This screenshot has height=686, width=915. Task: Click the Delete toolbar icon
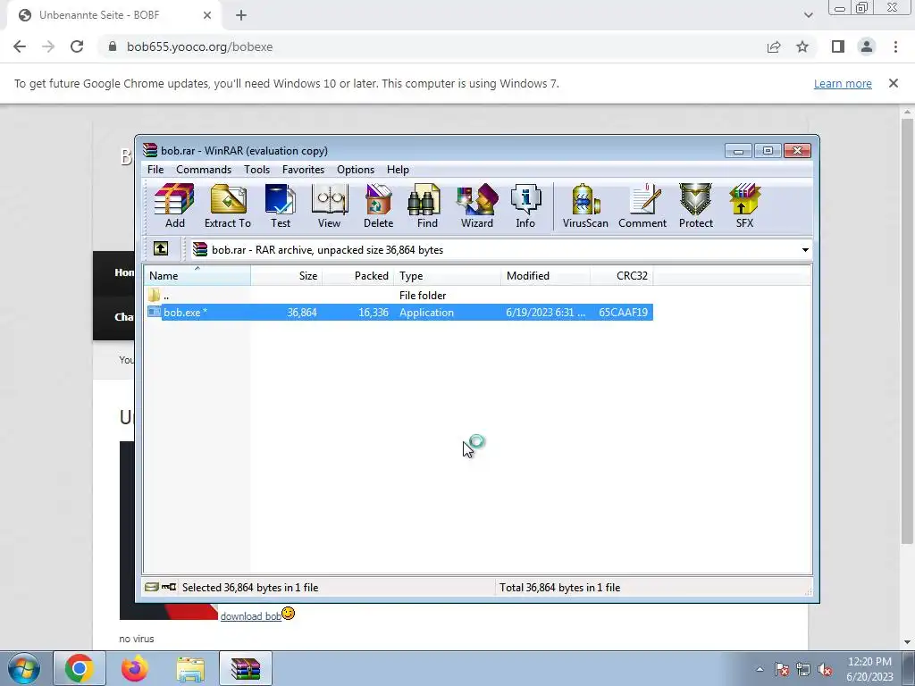point(378,206)
